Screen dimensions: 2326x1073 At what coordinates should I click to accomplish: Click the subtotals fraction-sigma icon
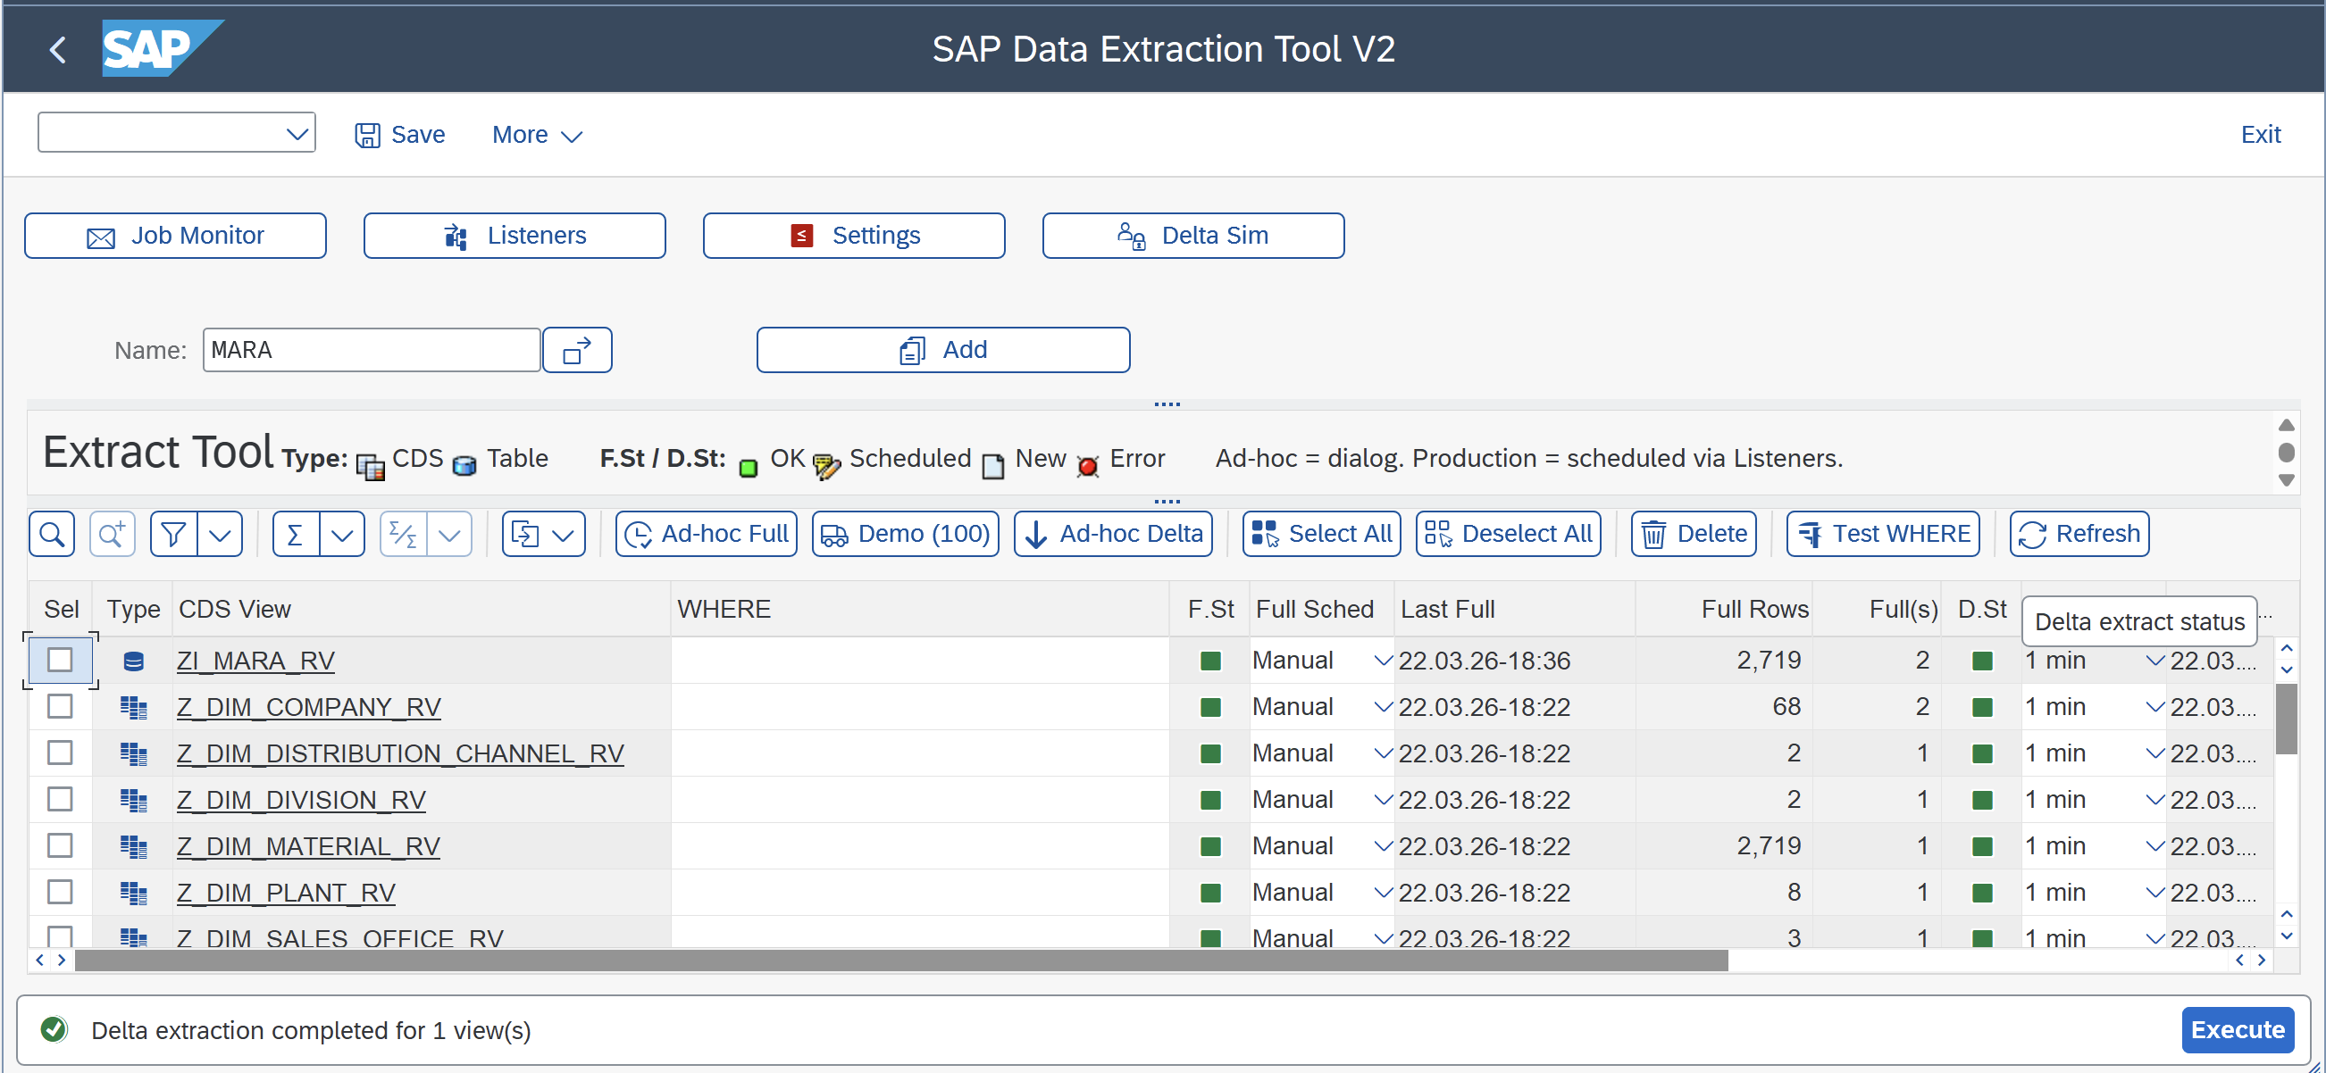tap(403, 534)
